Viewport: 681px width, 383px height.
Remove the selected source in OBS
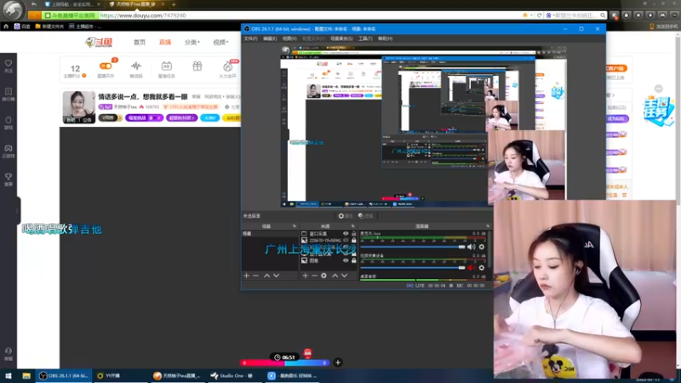coord(314,276)
